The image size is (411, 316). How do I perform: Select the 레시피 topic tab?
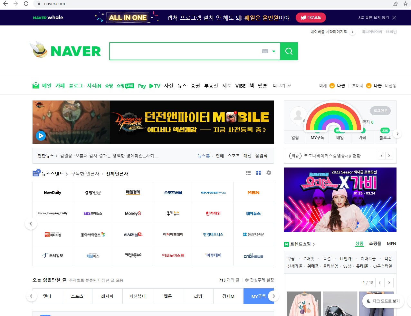pyautogui.click(x=107, y=296)
